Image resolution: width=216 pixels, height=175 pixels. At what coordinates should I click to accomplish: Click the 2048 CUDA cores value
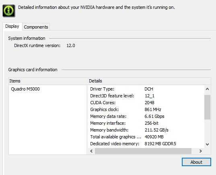[x=150, y=103]
